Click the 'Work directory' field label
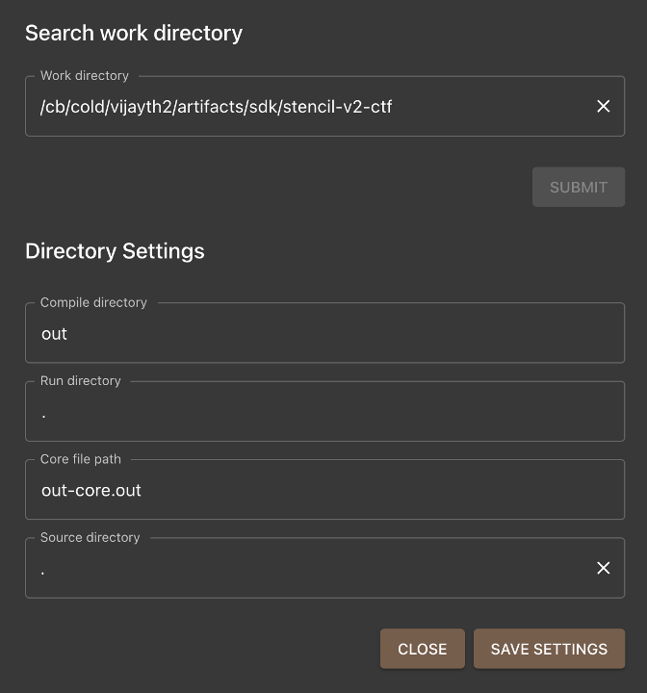Viewport: 647px width, 693px height. coord(85,76)
